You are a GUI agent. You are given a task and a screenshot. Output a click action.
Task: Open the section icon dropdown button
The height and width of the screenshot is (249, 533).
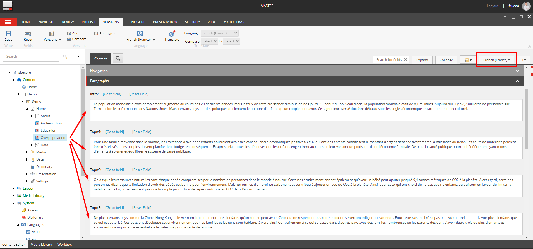(x=468, y=60)
